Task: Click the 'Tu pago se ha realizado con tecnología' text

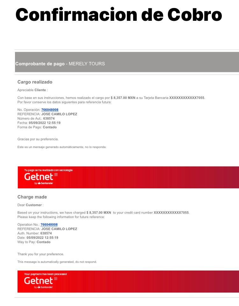Action: 48,170
